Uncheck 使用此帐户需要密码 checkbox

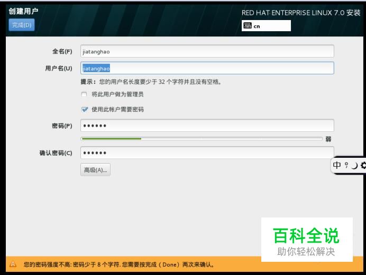click(85, 109)
